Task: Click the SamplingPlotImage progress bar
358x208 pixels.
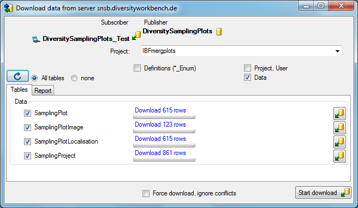Action: pyautogui.click(x=164, y=131)
